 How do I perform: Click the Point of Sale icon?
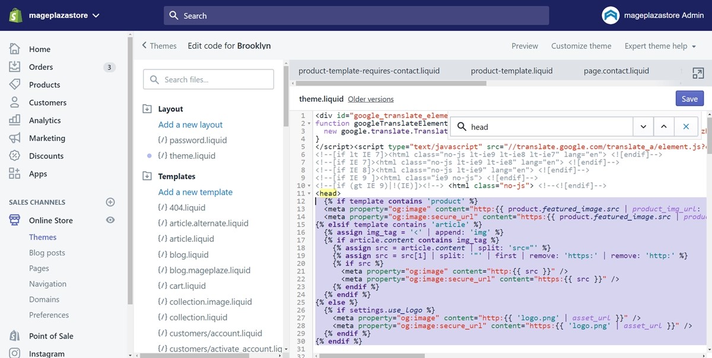pyautogui.click(x=15, y=335)
